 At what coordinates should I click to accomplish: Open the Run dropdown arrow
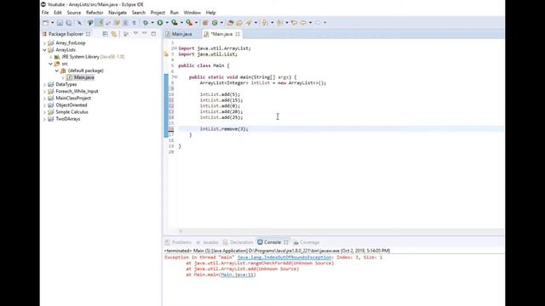(167, 23)
